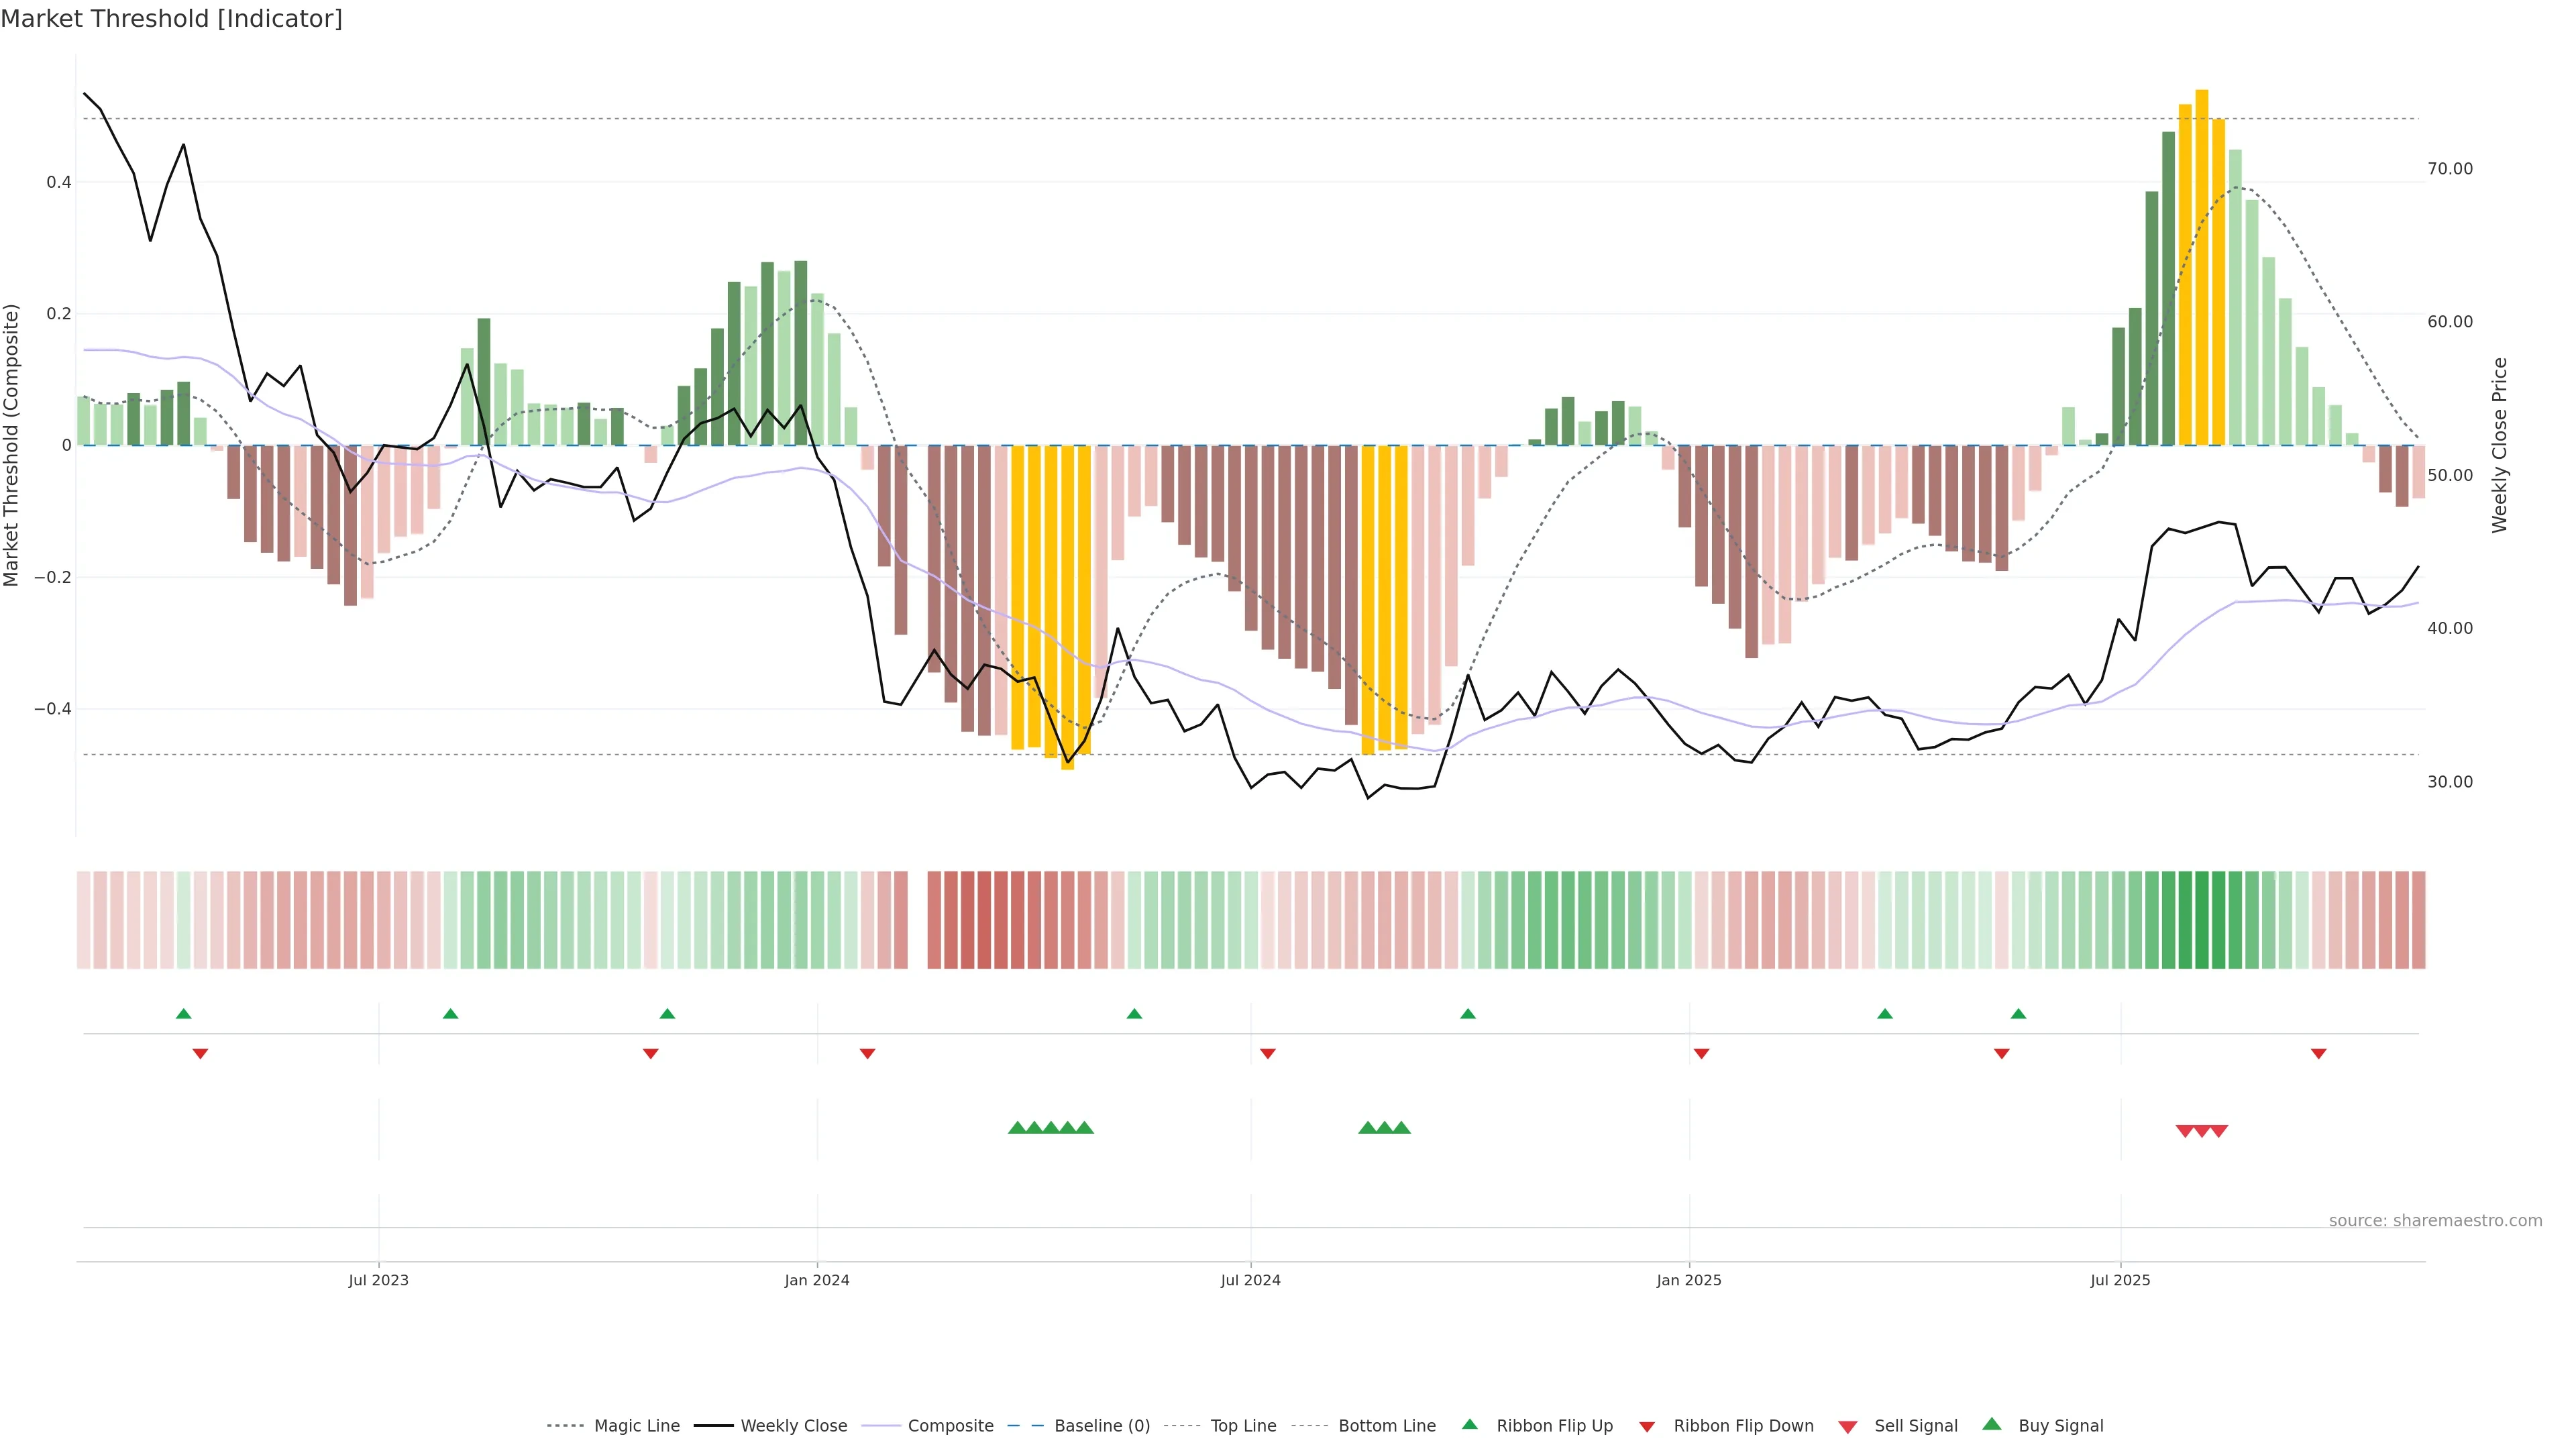2576x1449 pixels.
Task: Click the Sell Signal legend icon
Action: pos(1848,1426)
